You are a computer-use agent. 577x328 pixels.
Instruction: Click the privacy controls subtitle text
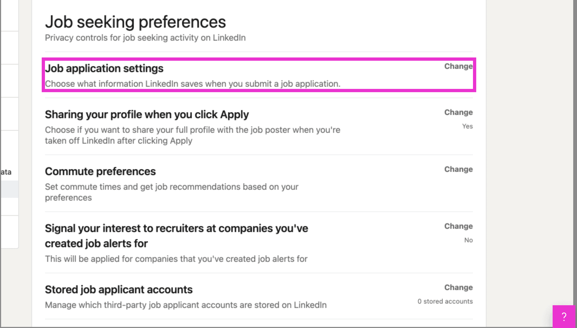[145, 38]
